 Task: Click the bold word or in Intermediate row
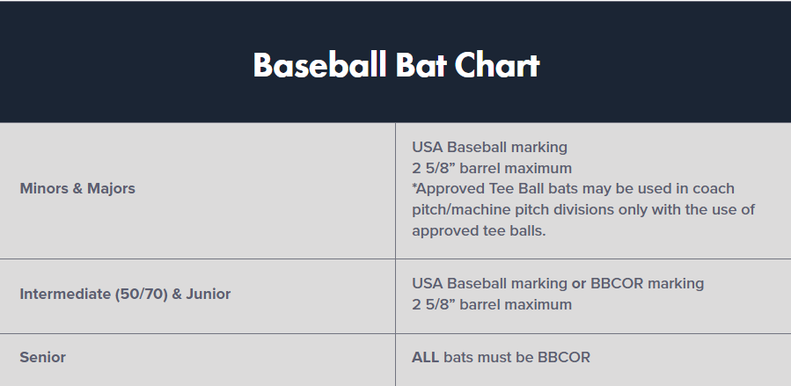tap(581, 283)
